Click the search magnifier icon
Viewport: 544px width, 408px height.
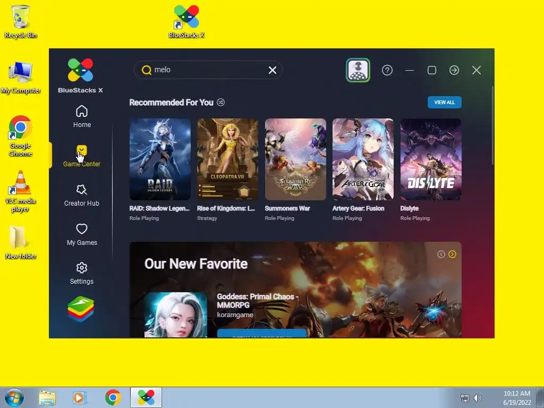click(x=147, y=70)
